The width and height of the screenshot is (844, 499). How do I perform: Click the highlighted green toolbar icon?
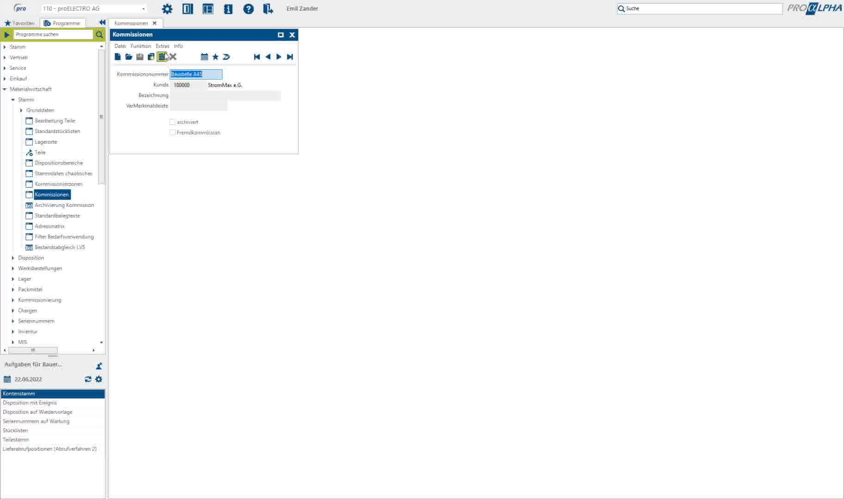[162, 57]
